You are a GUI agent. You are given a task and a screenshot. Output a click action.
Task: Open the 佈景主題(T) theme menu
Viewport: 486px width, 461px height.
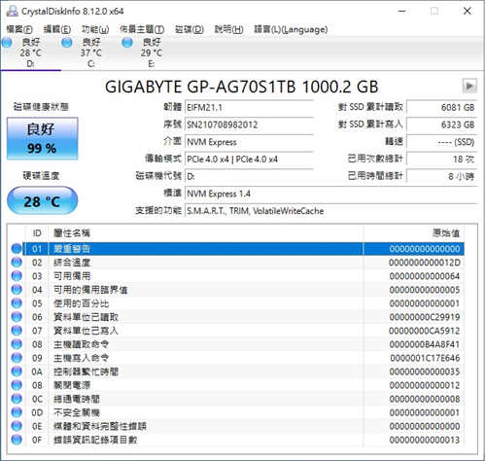click(142, 29)
